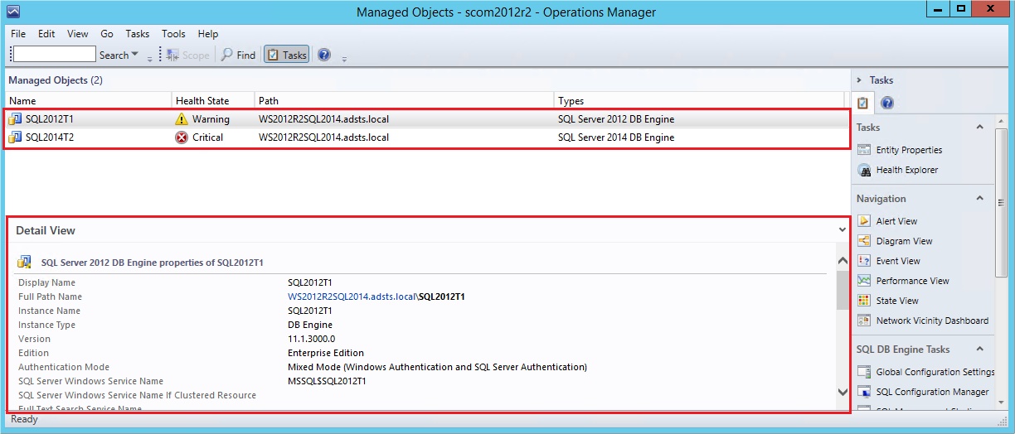Select the SQL2014T2 row icon
The image size is (1015, 434).
(x=16, y=137)
